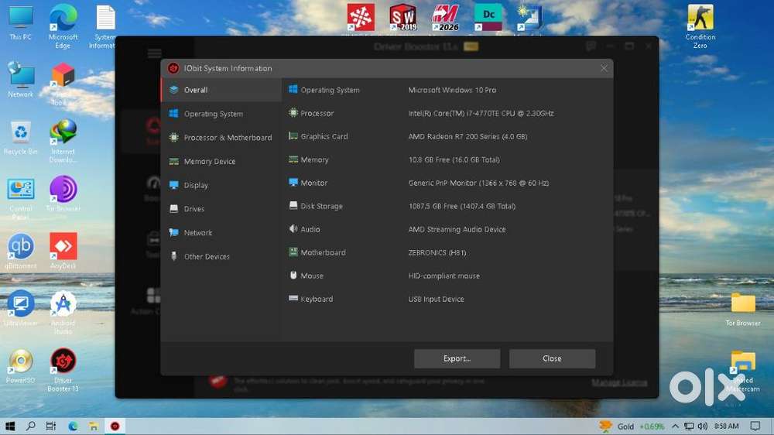This screenshot has width=774, height=435.
Task: Open AnyDesk desktop shortcut
Action: [x=63, y=252]
